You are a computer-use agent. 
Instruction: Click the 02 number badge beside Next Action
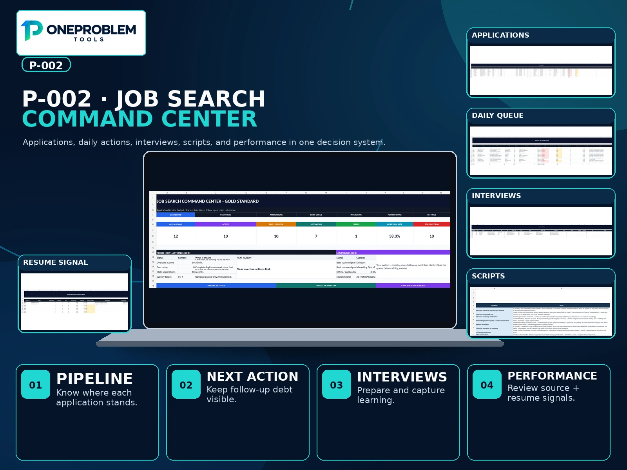[186, 385]
